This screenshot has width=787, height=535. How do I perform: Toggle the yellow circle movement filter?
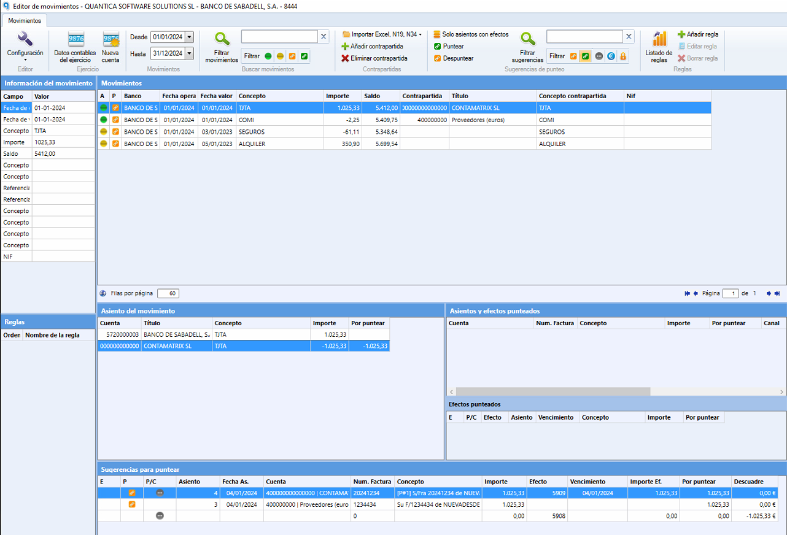[x=280, y=56]
